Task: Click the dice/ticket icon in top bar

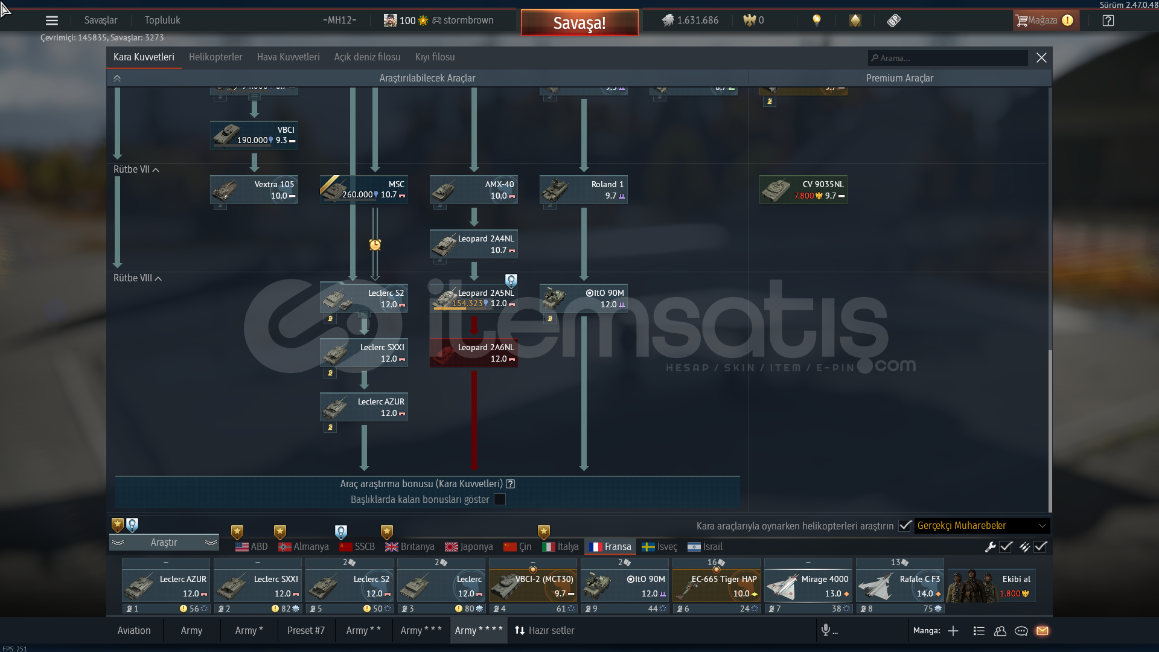Action: (894, 21)
